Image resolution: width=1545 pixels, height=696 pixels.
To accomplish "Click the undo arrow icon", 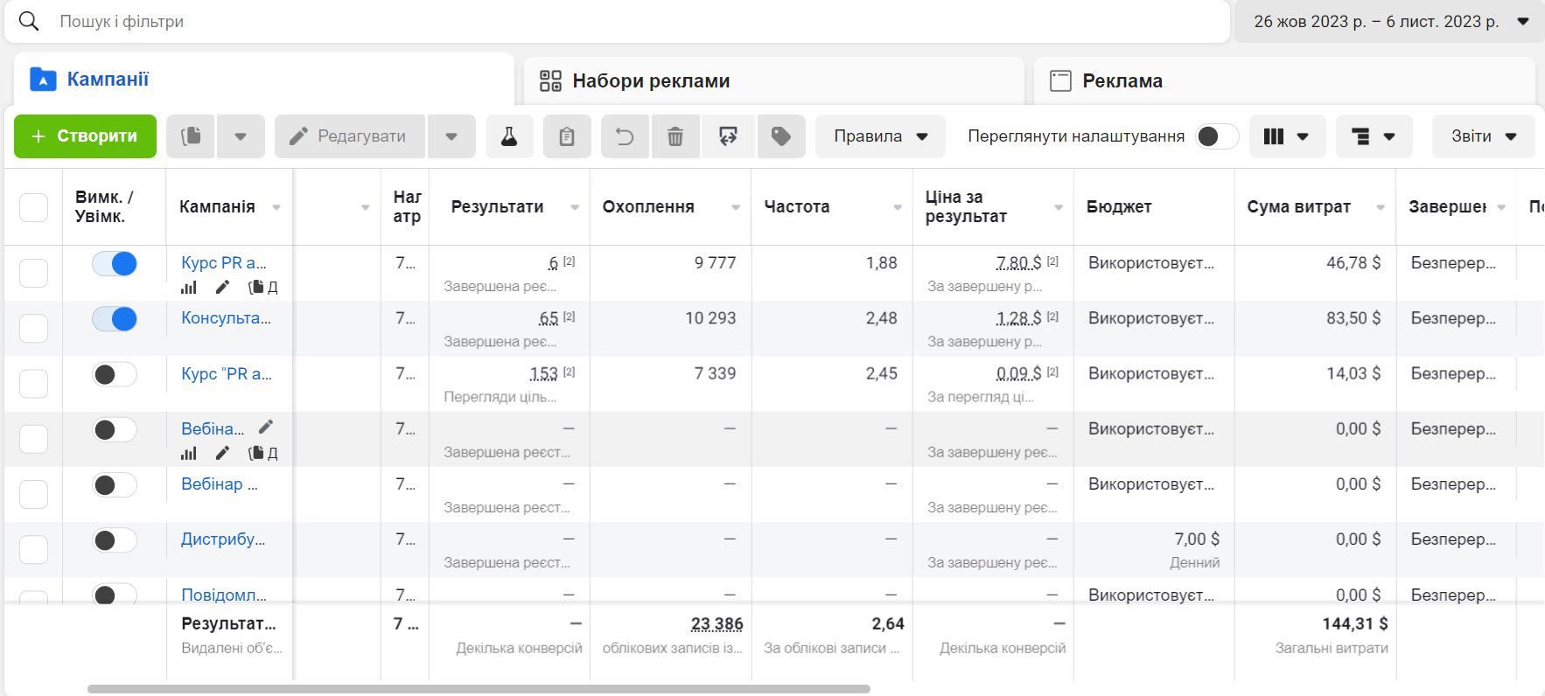I will click(x=625, y=136).
